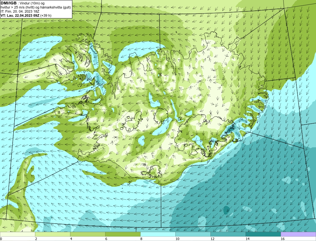Click the teal 12–14 m/s legend swatch

point(228,234)
